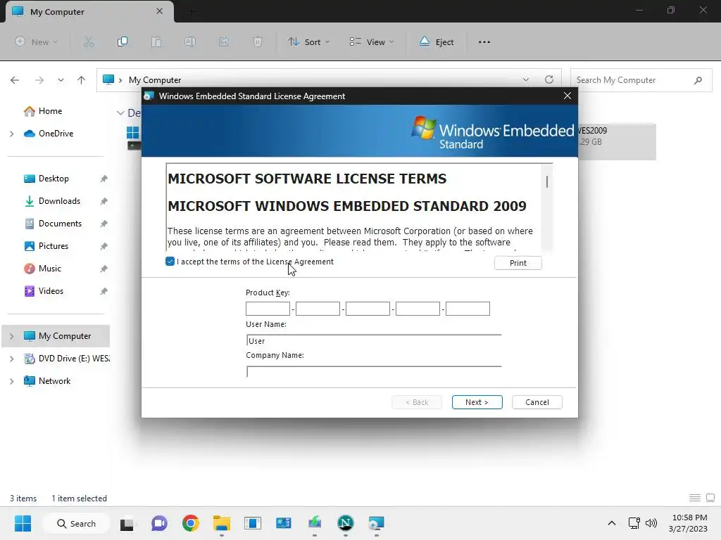Expand the My Computer tree node

pyautogui.click(x=12, y=336)
